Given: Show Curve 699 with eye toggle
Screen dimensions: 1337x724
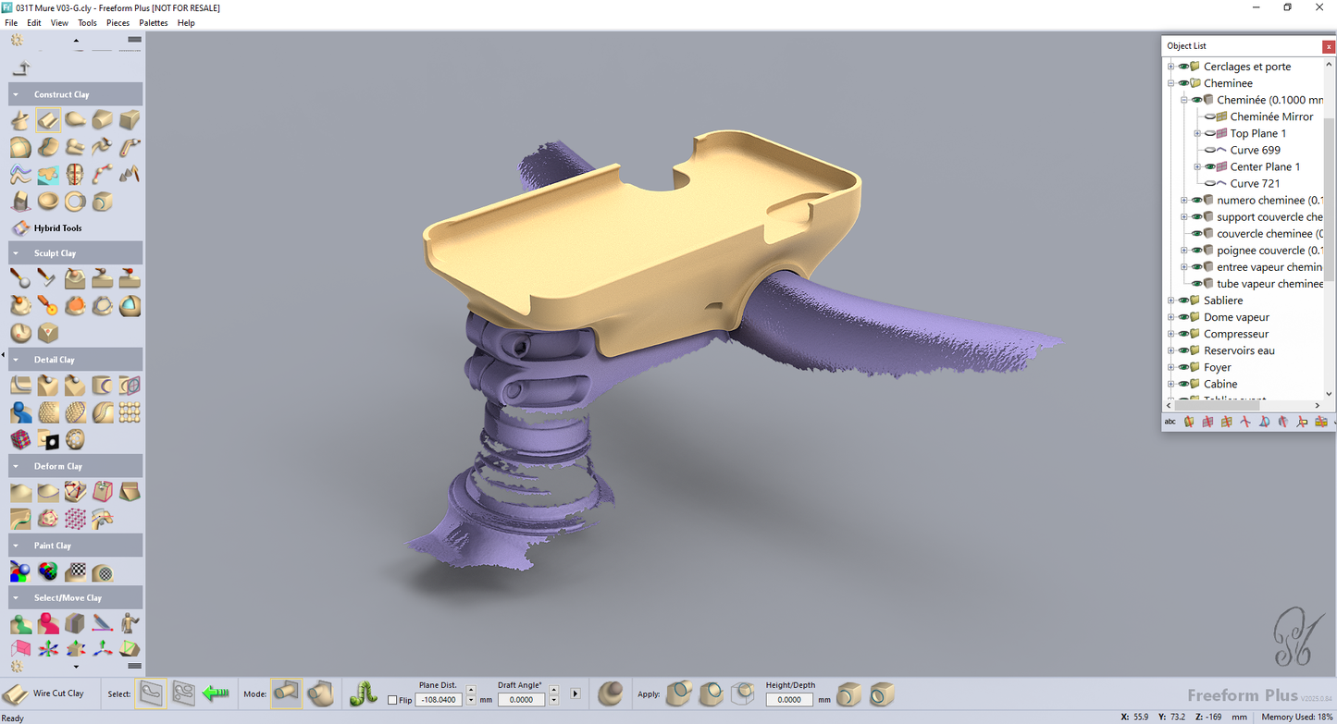Looking at the screenshot, I should coord(1209,150).
